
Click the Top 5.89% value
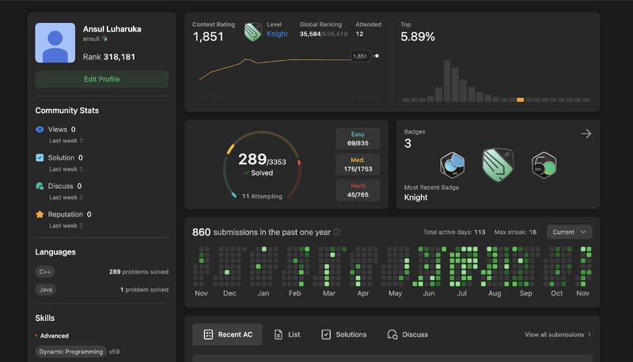[x=418, y=36]
